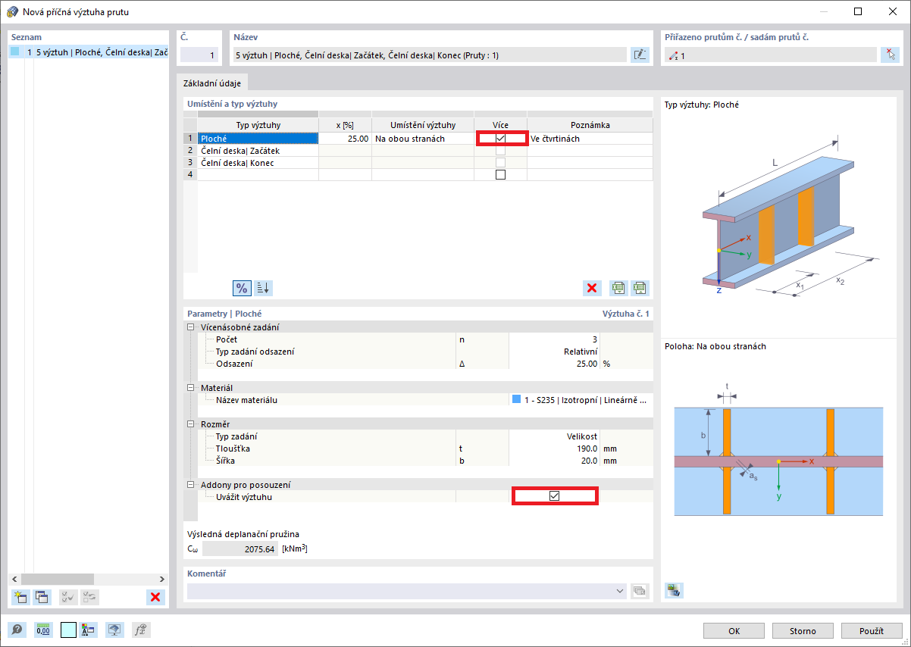This screenshot has height=647, width=911.
Task: Click the edit name icon next to Název
Action: click(640, 55)
